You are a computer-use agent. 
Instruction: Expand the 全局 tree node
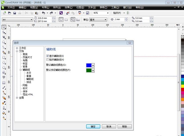[x=17, y=98]
